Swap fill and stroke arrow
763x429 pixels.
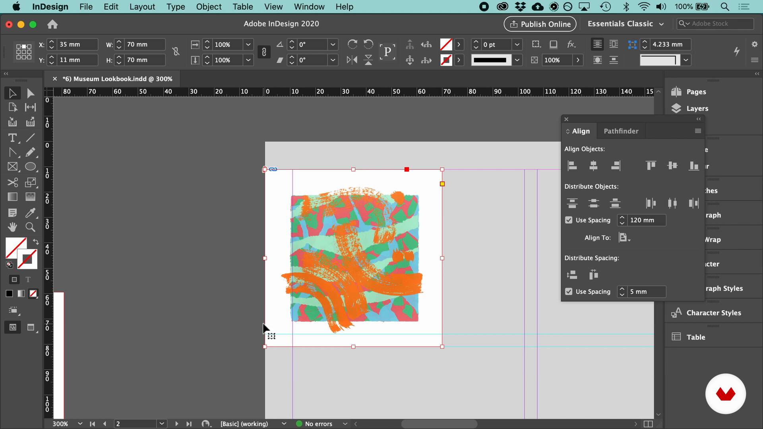coord(36,242)
